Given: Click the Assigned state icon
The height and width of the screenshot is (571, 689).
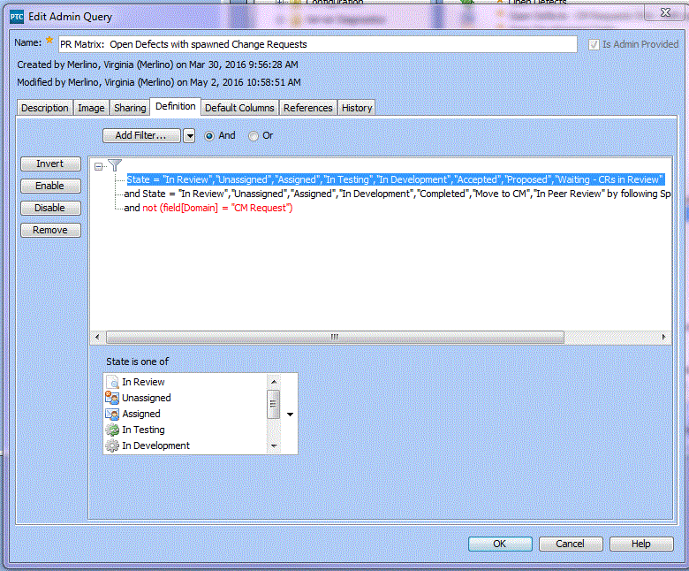Looking at the screenshot, I should pos(112,414).
